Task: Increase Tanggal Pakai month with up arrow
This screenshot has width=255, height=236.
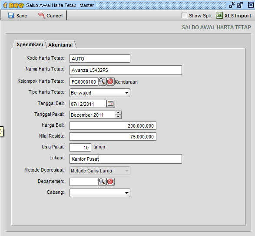Action: pos(118,113)
